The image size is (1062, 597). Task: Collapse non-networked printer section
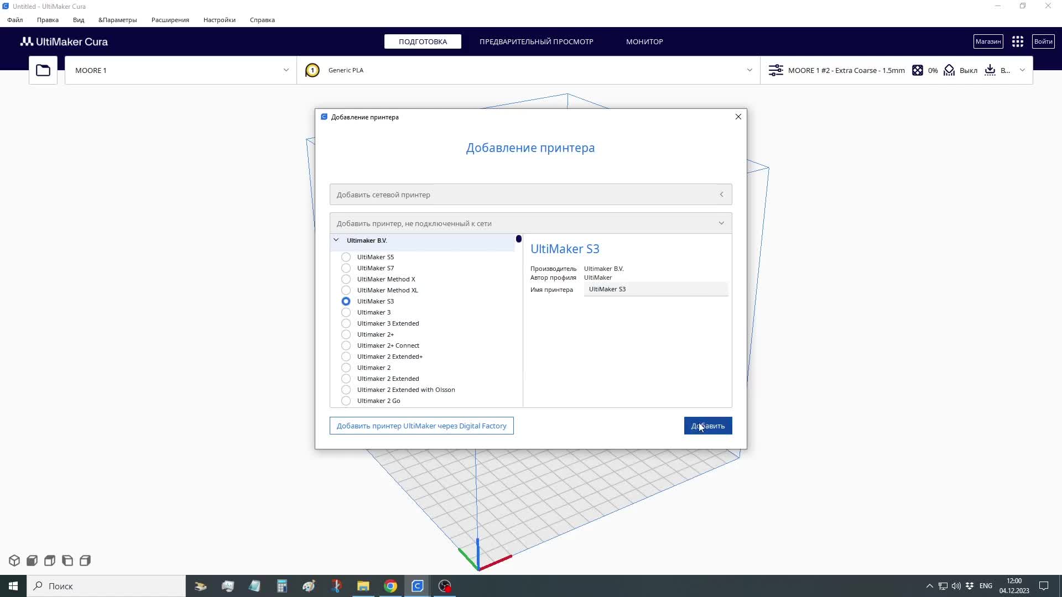click(531, 223)
